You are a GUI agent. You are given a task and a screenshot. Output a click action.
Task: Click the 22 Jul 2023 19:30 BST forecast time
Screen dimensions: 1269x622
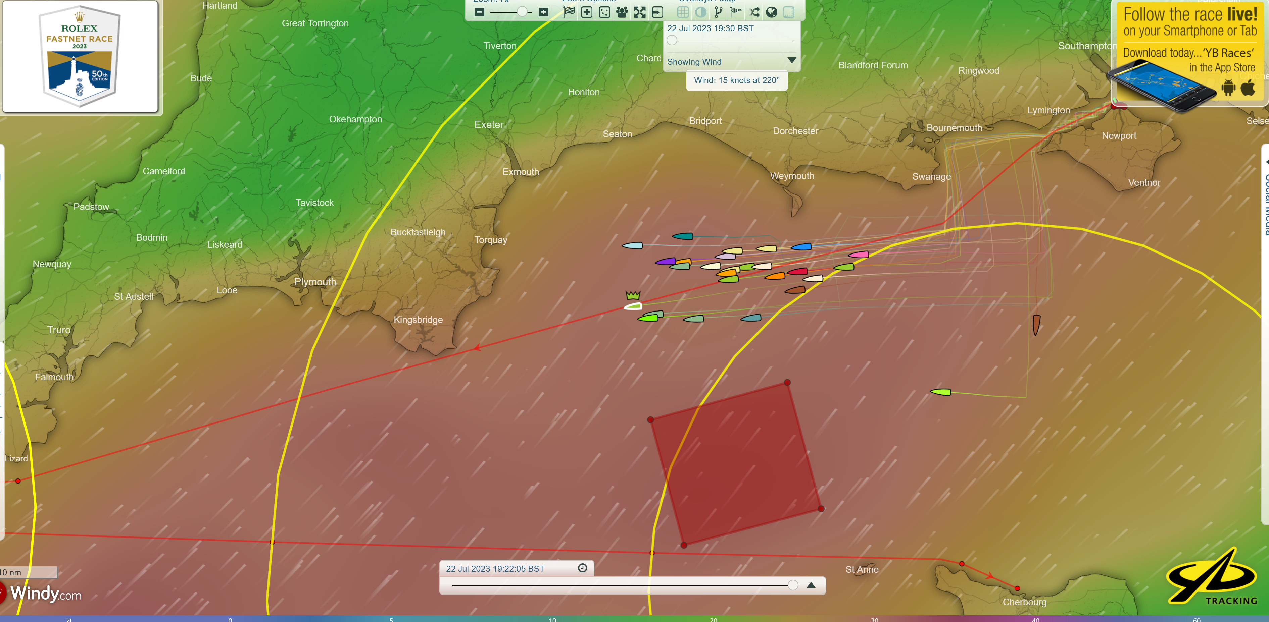(711, 29)
